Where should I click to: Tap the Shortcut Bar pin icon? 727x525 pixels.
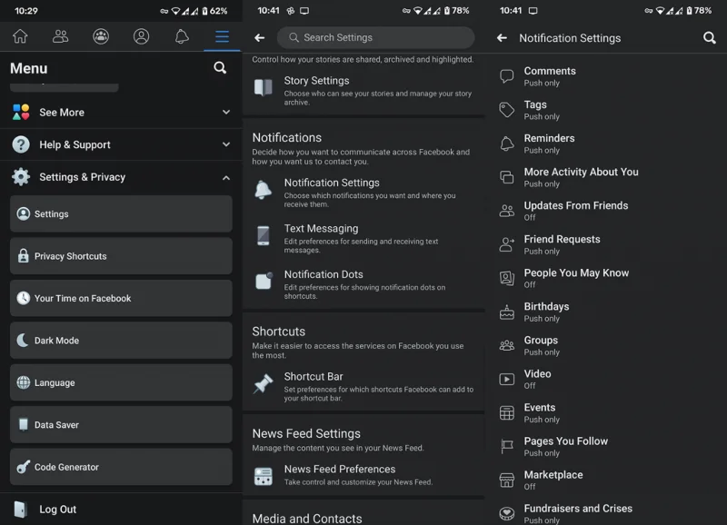pyautogui.click(x=263, y=383)
